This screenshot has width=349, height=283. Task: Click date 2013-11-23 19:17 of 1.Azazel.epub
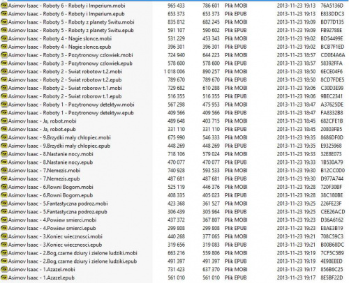296,278
